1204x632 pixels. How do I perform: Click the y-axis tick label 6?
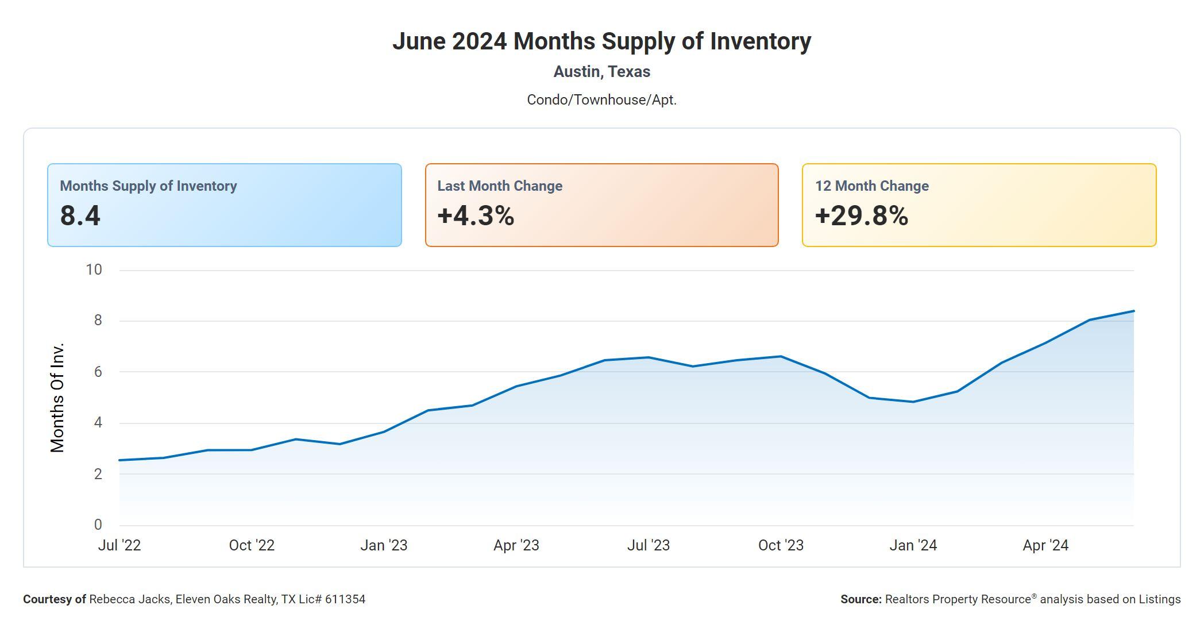[x=98, y=372]
